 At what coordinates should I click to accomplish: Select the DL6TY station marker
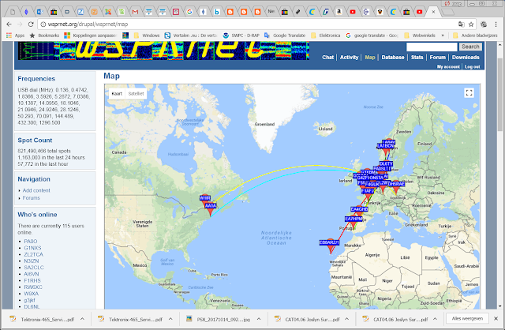tap(386, 163)
